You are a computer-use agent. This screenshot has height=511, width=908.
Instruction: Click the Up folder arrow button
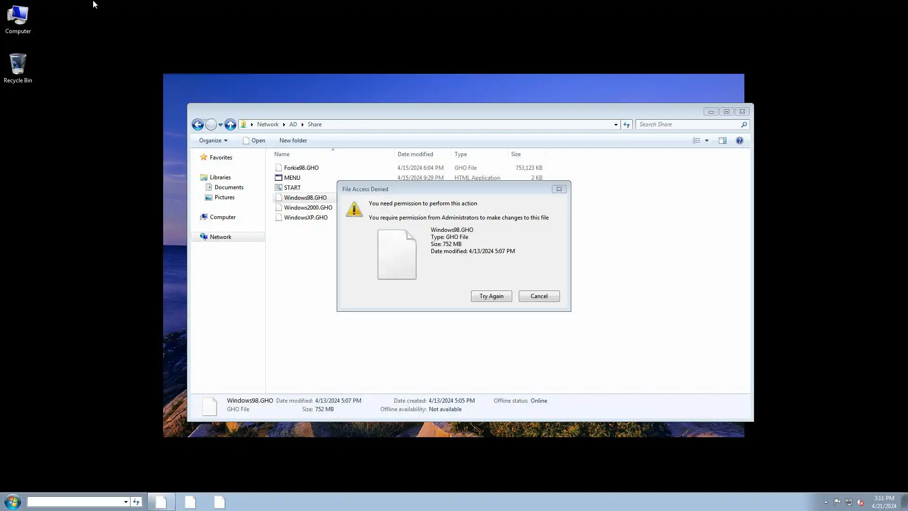(230, 124)
